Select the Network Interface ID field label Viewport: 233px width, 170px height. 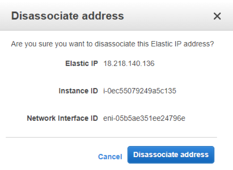point(62,118)
